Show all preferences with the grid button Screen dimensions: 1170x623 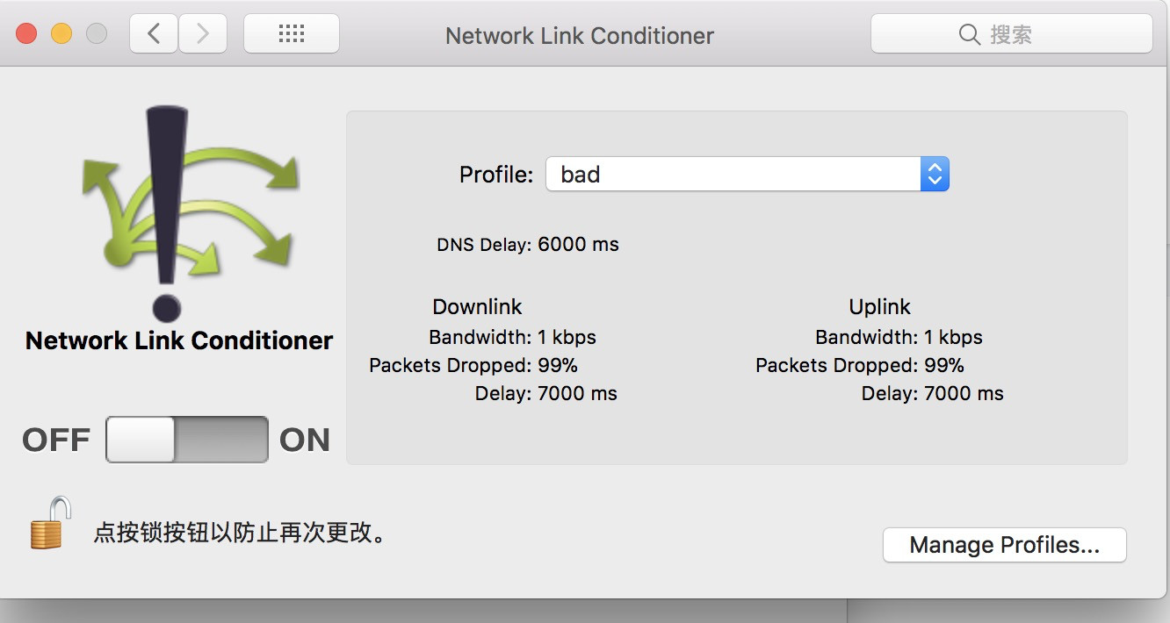click(x=291, y=34)
